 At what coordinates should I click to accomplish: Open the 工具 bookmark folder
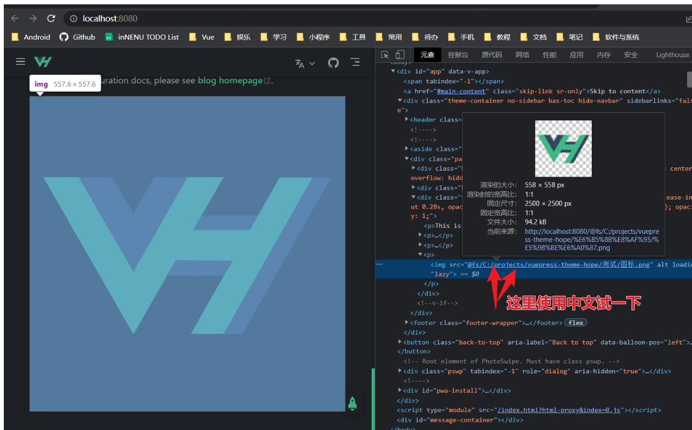(353, 37)
